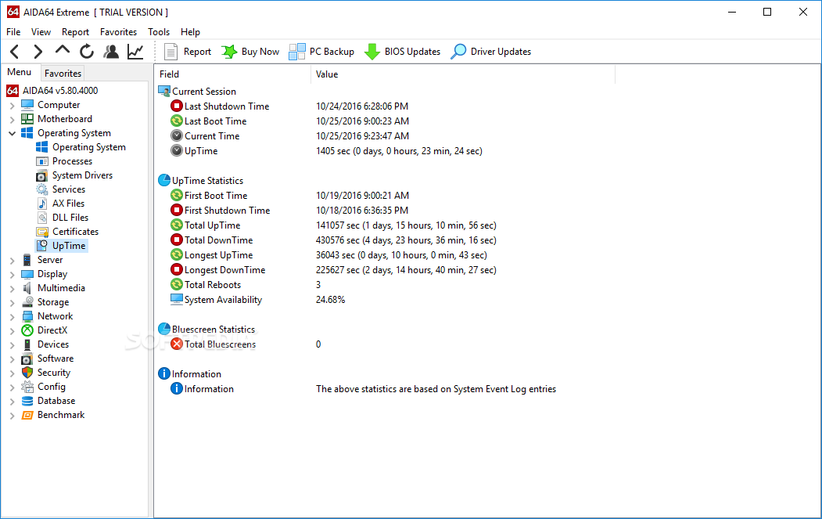Click the Buy Now button

[250, 52]
